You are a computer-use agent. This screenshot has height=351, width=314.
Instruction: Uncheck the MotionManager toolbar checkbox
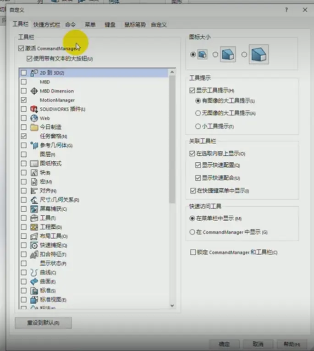(23, 100)
